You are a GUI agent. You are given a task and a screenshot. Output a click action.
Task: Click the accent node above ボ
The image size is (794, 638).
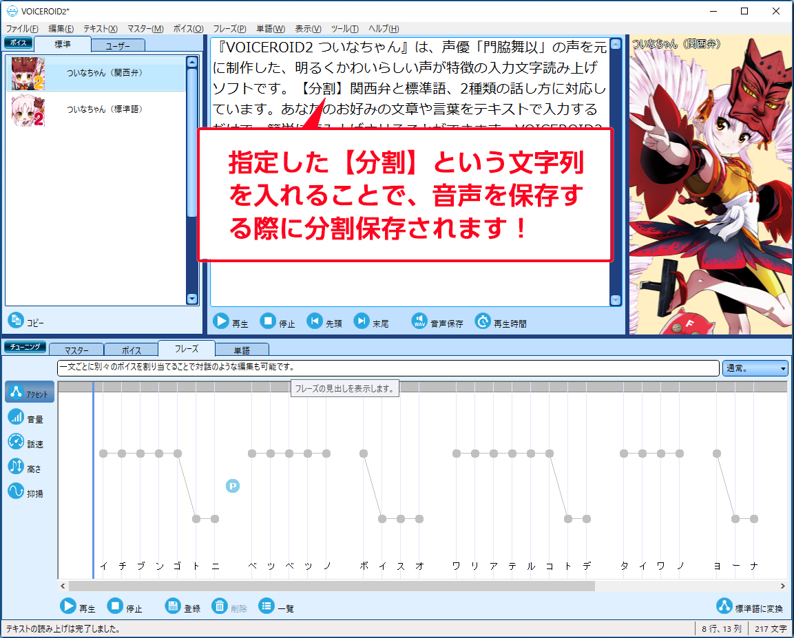[x=364, y=454]
